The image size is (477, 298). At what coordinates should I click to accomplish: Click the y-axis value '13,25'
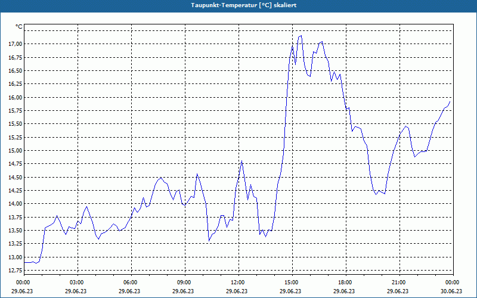[x=15, y=244]
